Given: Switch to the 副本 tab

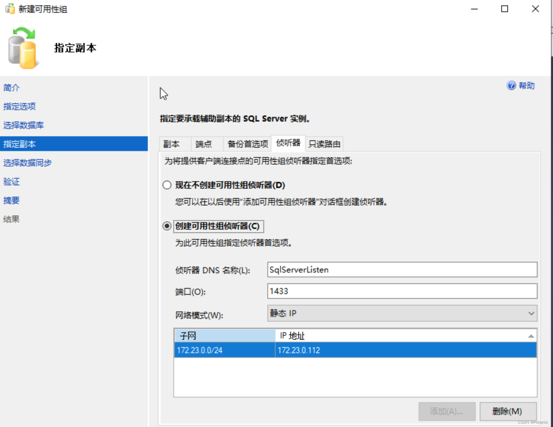Looking at the screenshot, I should (175, 144).
